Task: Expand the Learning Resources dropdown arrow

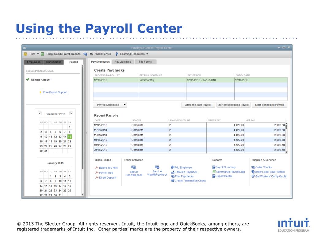Action: click(x=147, y=54)
